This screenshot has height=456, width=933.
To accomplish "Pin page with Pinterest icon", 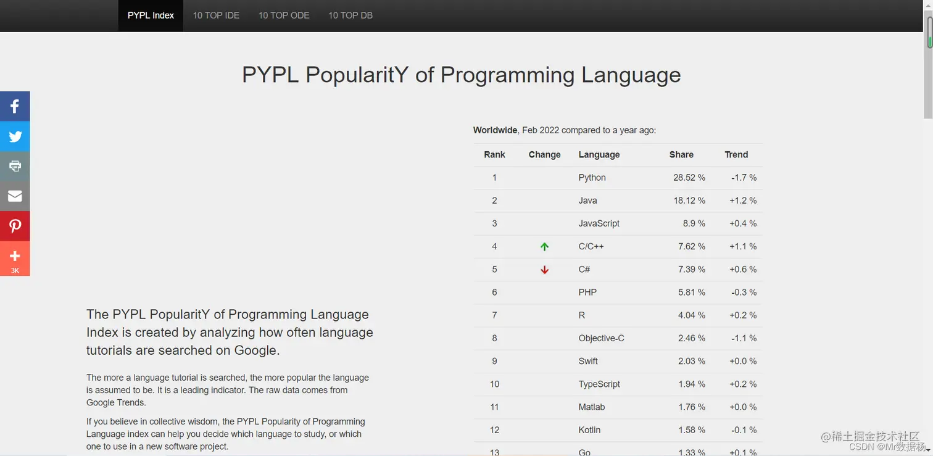I will (x=15, y=226).
